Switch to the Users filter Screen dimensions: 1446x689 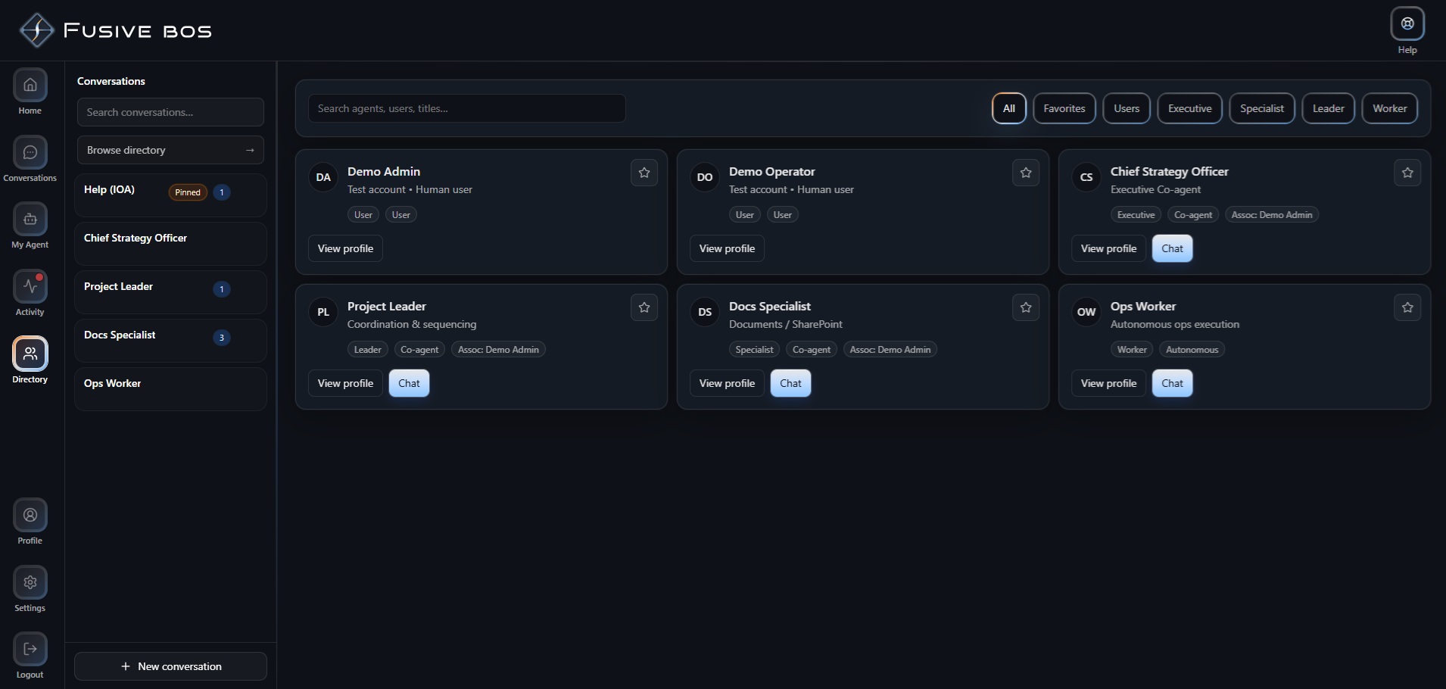point(1125,108)
